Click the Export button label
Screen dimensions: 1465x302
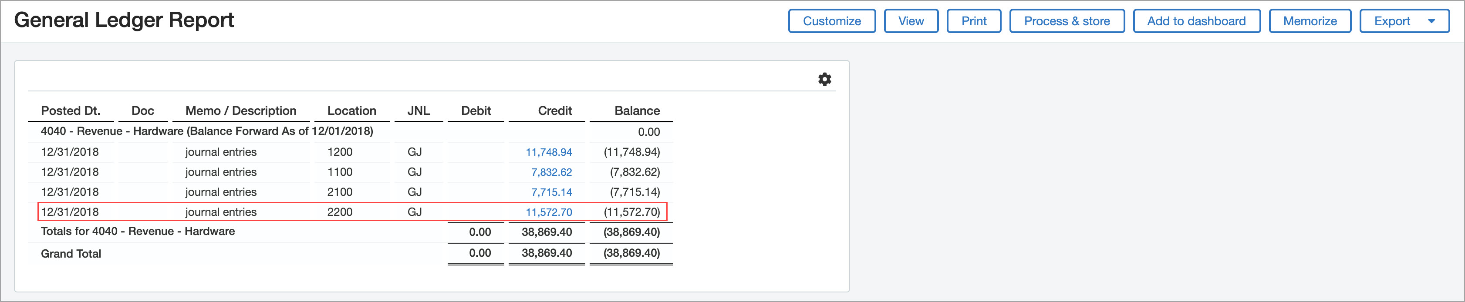(1392, 21)
